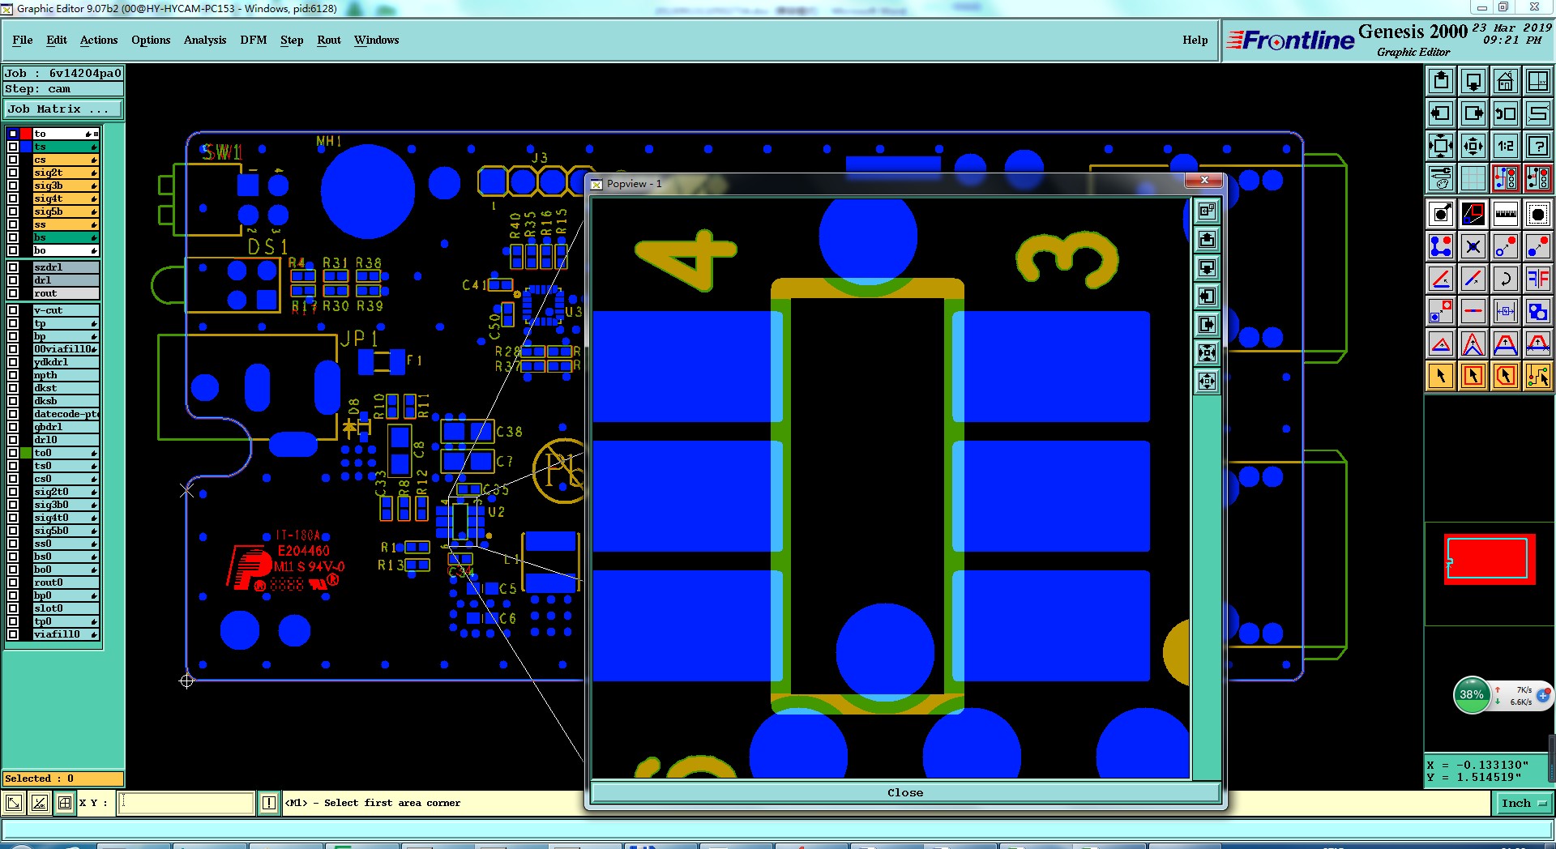The image size is (1556, 849).
Task: Open the Job Matrix selector
Action: coord(63,109)
